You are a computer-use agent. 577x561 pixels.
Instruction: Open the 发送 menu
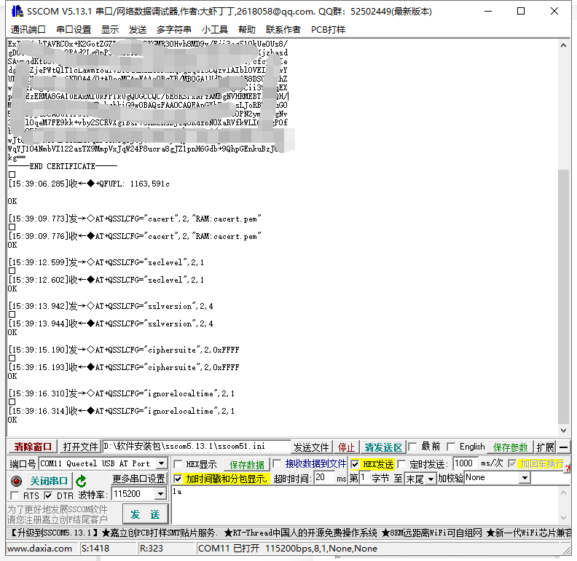pyautogui.click(x=138, y=29)
